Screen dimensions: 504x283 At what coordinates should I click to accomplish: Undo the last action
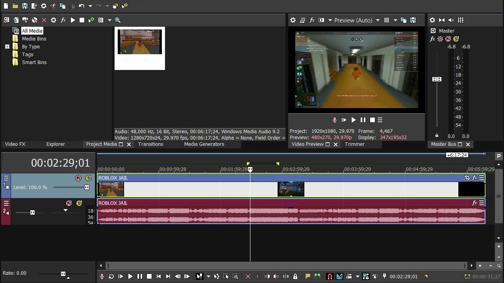pos(82,6)
